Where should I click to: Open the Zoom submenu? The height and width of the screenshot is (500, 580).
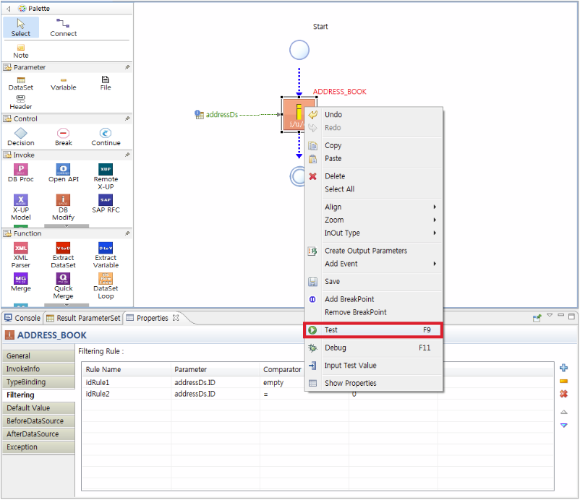click(373, 220)
